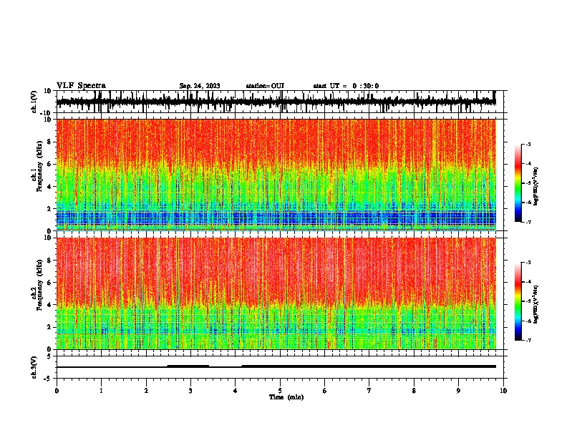The width and height of the screenshot is (567, 438).
Task: Click the "-3" label on the ch.1 color bar
Action: (528, 144)
